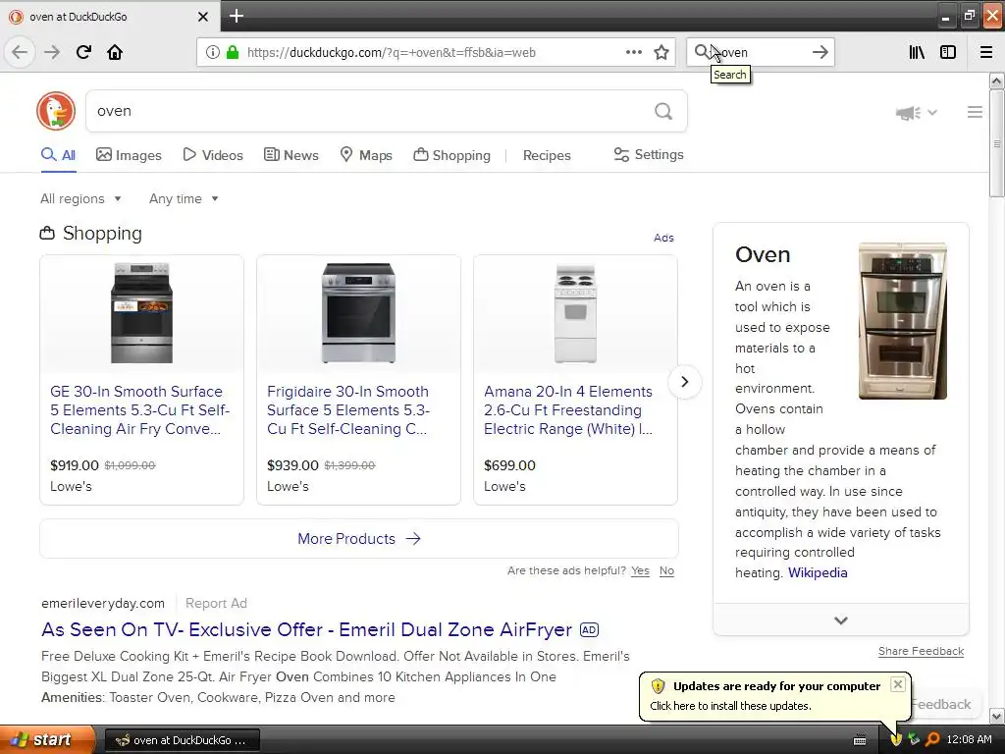Screen dimensions: 1005x754
Task: Open Amana 20-In 4 Elements link
Action: point(568,410)
